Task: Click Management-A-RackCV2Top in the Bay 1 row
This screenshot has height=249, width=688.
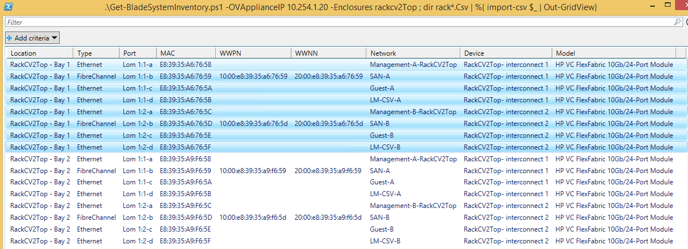Action: (413, 65)
